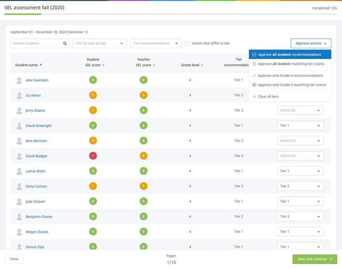This screenshot has height=269, width=342.
Task: Click the completion progress bar
Action: tap(170, 14)
